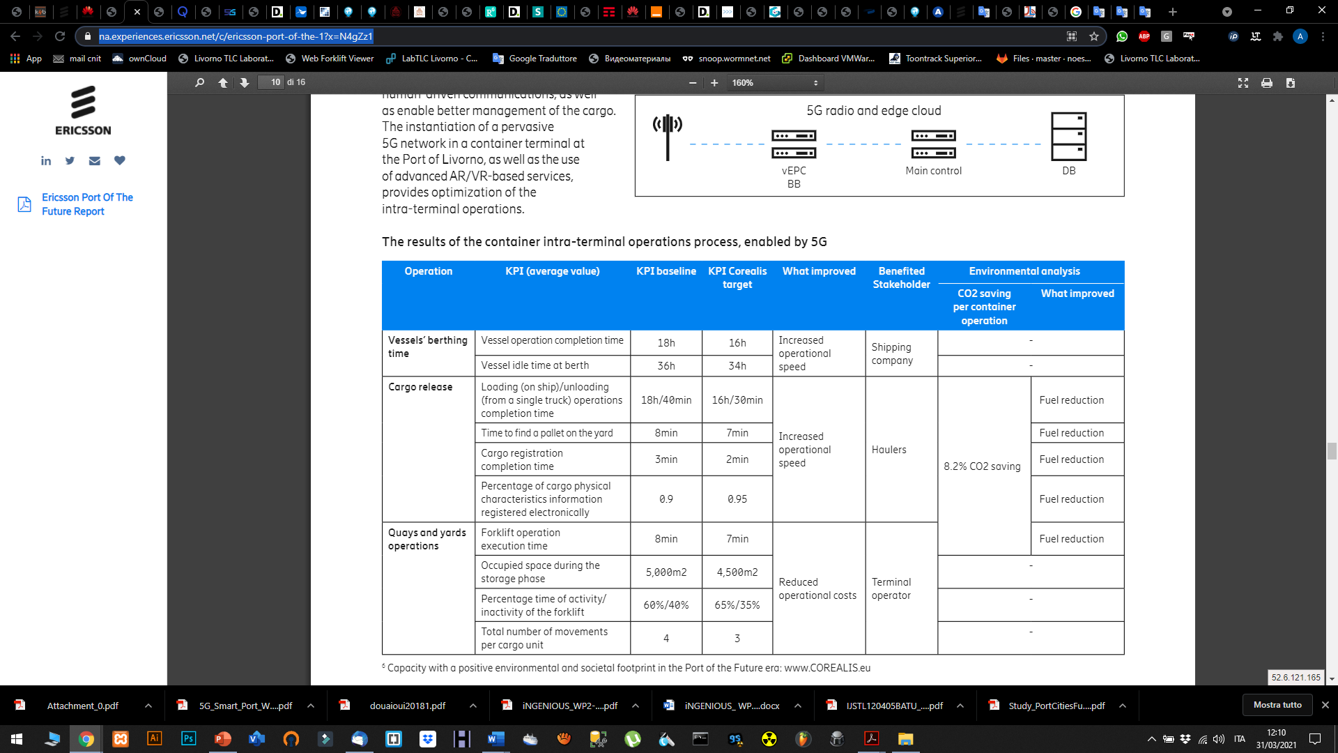Go to previous page with up arrow
Image resolution: width=1338 pixels, height=753 pixels.
click(223, 82)
